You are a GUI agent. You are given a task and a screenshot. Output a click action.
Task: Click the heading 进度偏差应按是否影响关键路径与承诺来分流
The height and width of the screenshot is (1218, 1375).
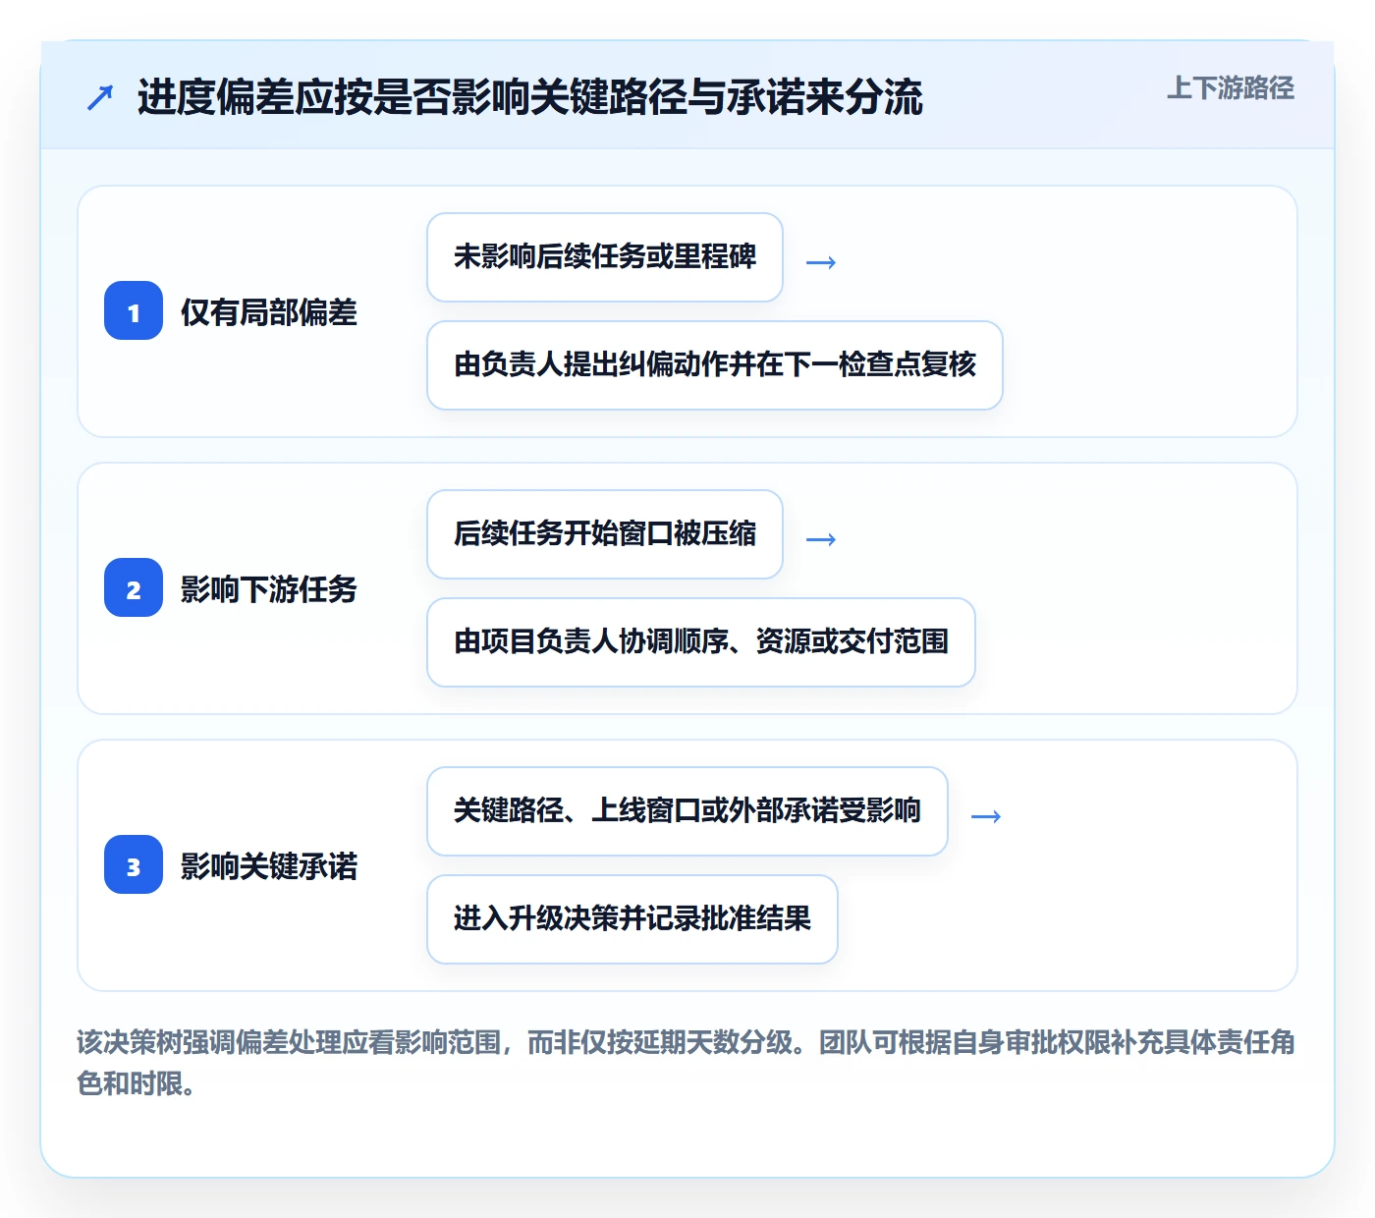(x=529, y=97)
